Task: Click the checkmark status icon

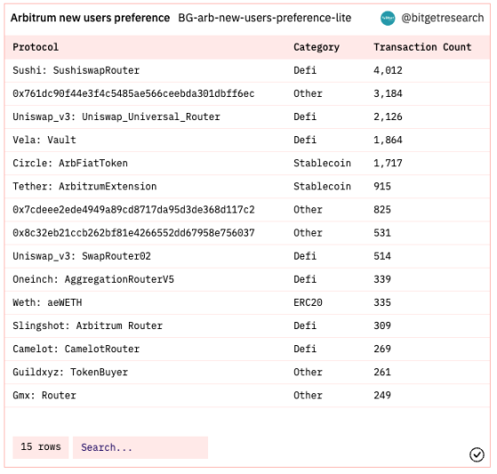Action: [x=477, y=454]
